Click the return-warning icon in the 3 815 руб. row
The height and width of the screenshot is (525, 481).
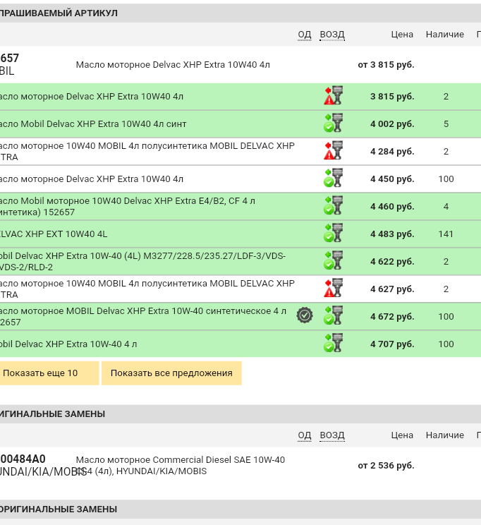coord(333,96)
